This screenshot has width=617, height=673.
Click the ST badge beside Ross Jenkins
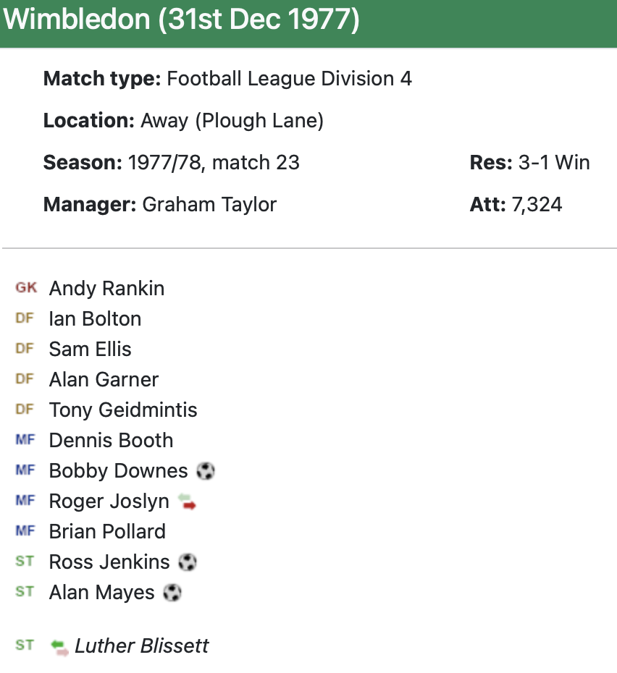point(25,562)
